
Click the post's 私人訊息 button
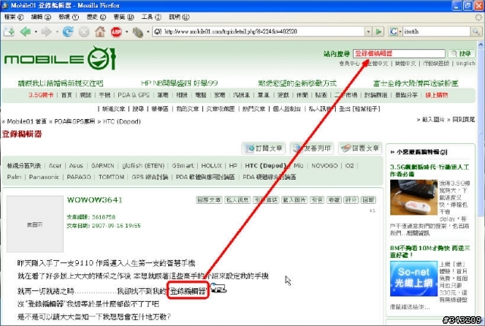point(237,200)
